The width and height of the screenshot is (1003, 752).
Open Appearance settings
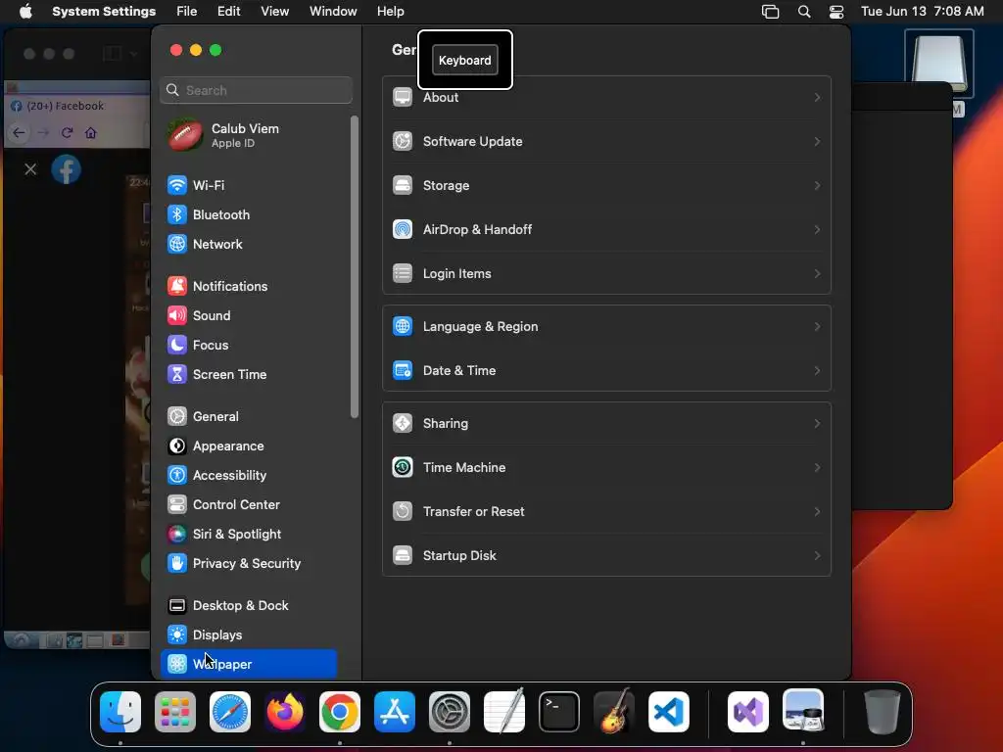tap(248, 446)
